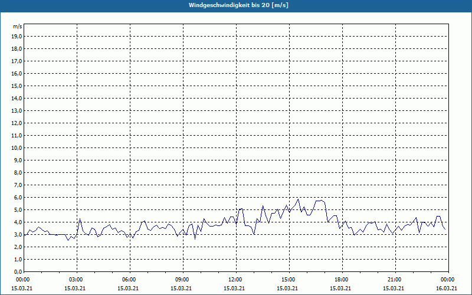Pick the "7,0" y-axis label
Image resolution: width=472 pixels, height=295 pixels.
tap(18, 185)
